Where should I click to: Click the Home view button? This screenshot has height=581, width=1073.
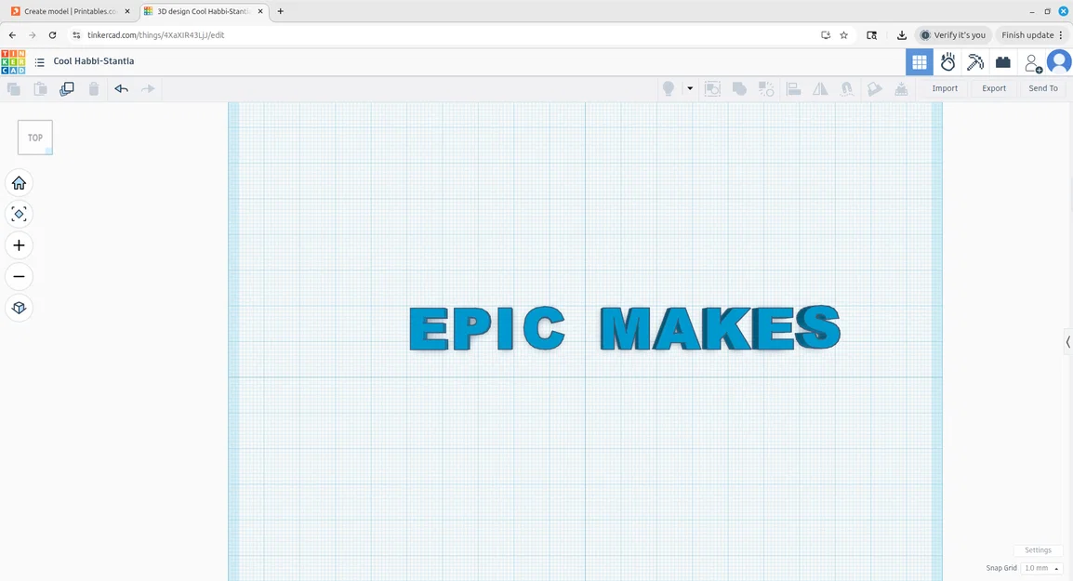20,183
